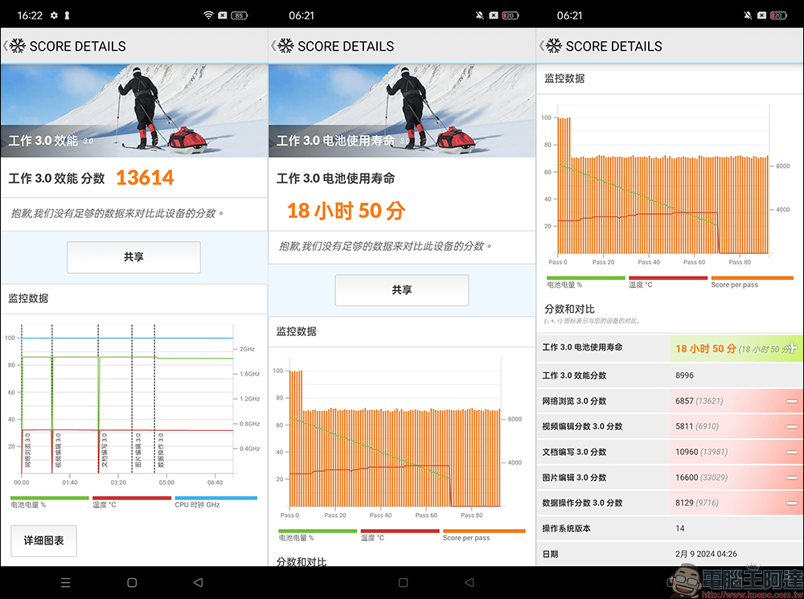The image size is (804, 599).
Task: Tap the 文档编写 score value 10960
Action: [687, 452]
